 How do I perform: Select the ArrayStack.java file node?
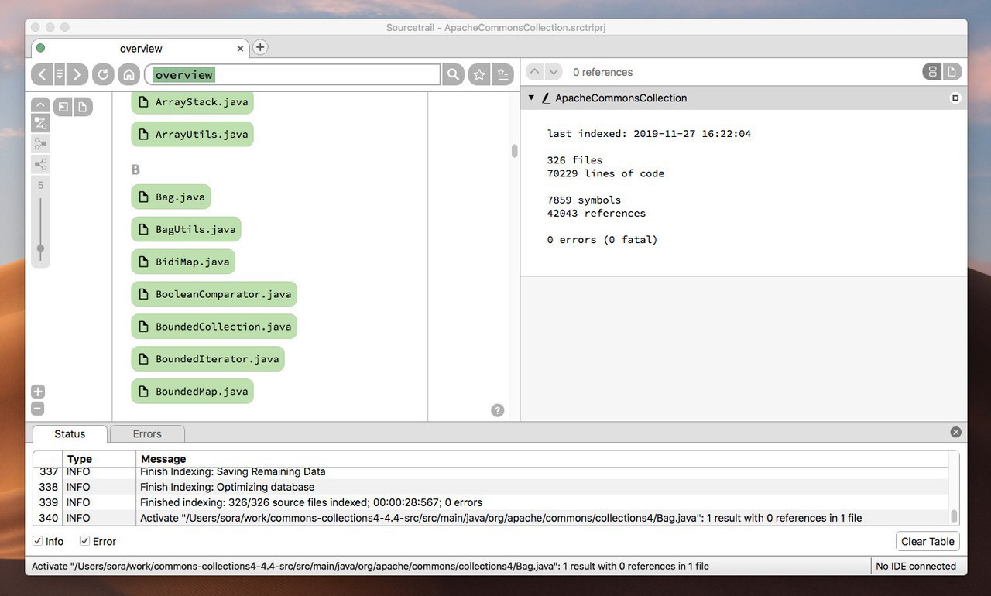pyautogui.click(x=192, y=101)
